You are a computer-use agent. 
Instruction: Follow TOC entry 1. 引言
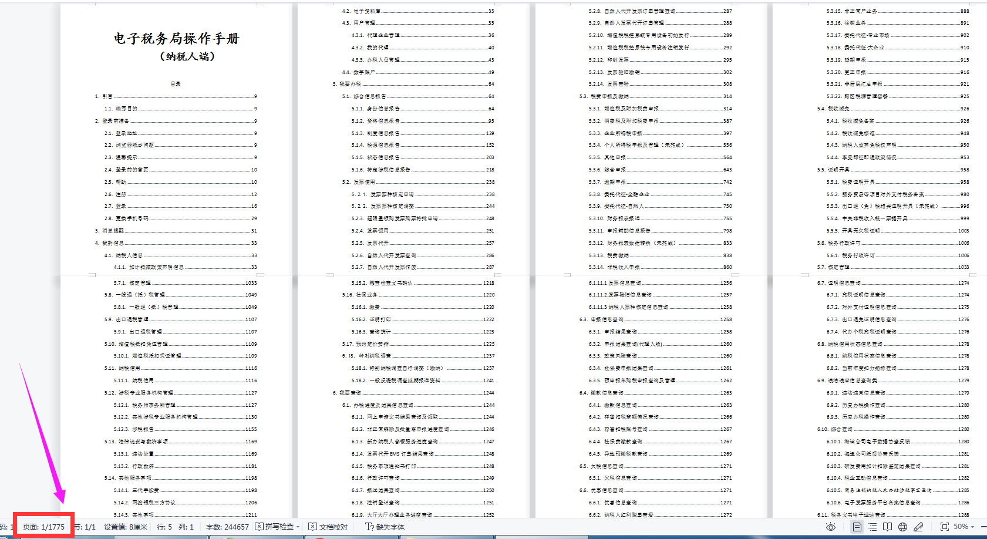click(176, 96)
